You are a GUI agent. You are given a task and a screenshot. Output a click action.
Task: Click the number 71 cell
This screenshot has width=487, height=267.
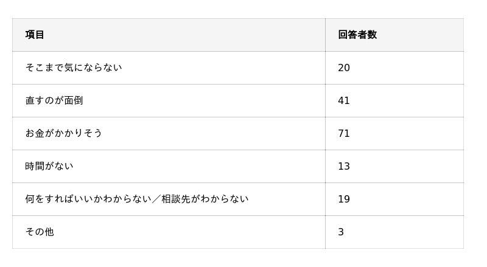[x=344, y=133]
